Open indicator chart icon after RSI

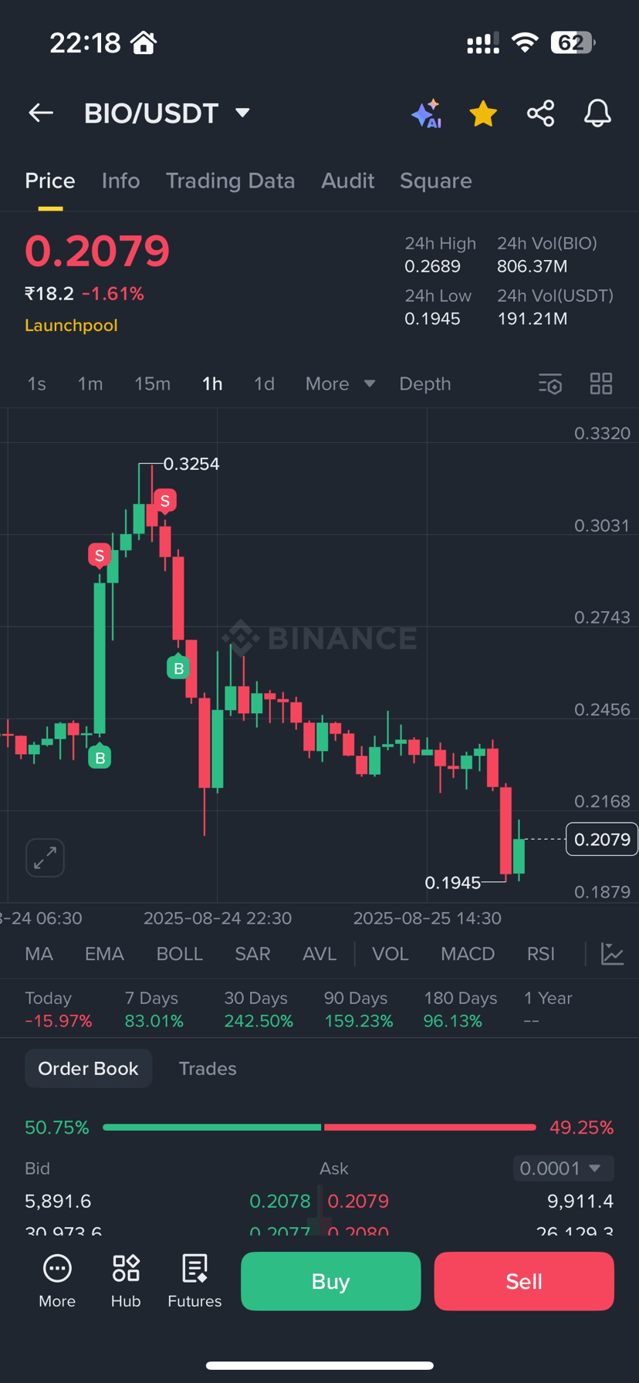coord(613,954)
